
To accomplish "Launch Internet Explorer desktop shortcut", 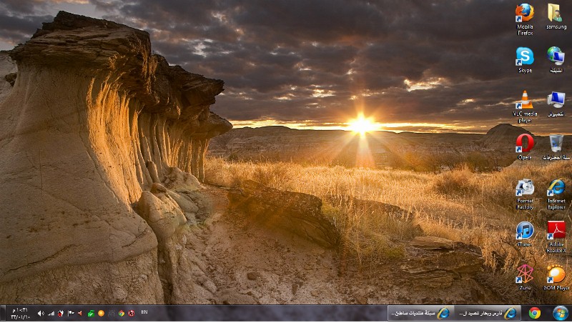I will point(556,187).
